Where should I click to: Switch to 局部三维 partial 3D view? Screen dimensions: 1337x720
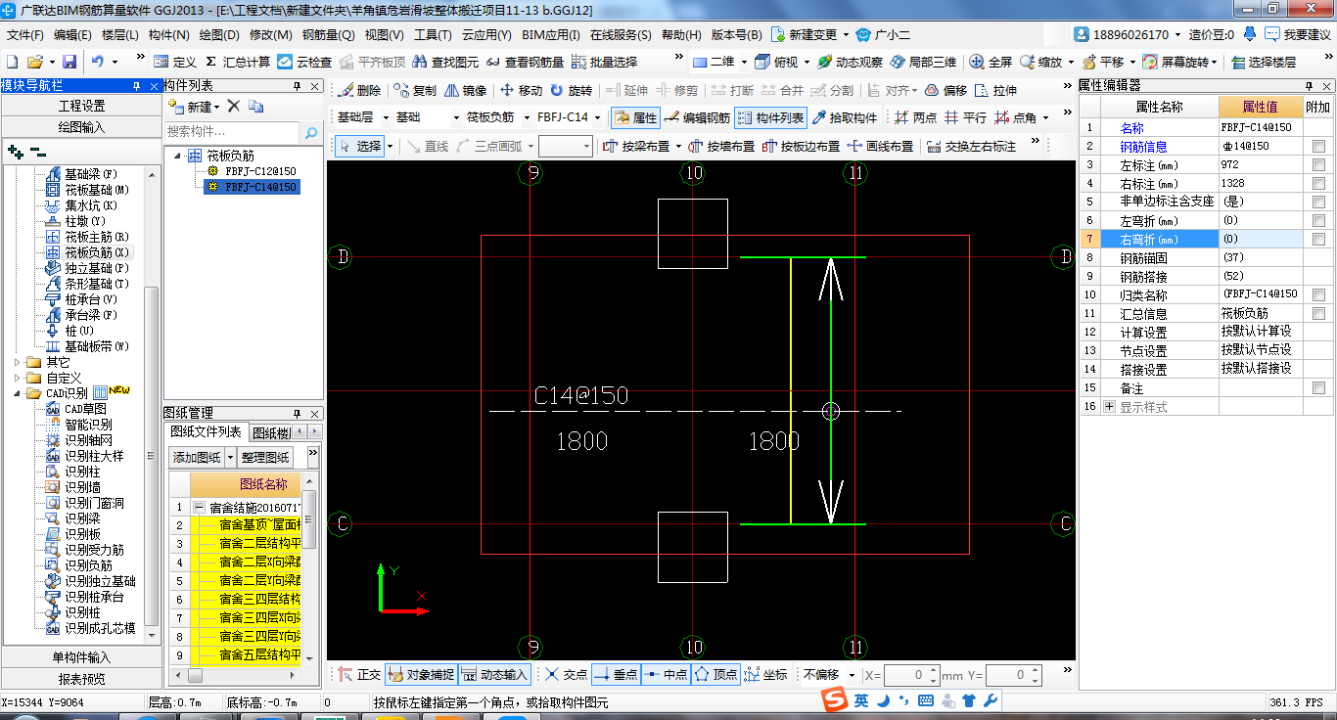click(x=922, y=62)
